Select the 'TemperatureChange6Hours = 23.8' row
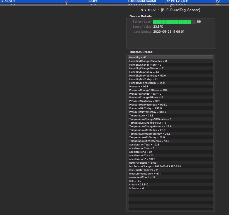229x215 pixels. click(170, 126)
